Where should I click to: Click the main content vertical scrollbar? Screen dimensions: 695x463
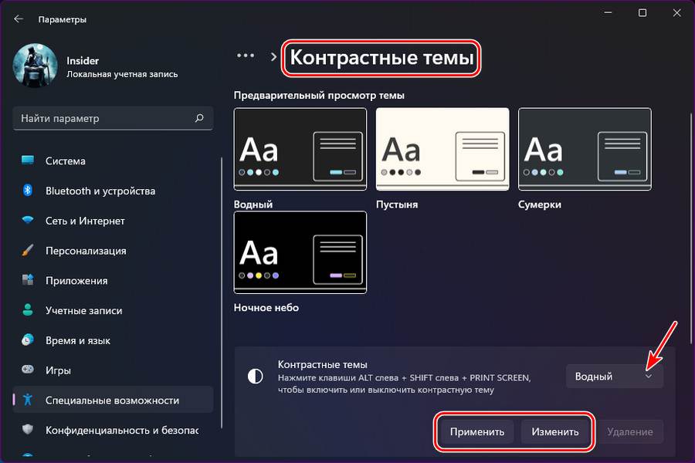[x=691, y=228]
